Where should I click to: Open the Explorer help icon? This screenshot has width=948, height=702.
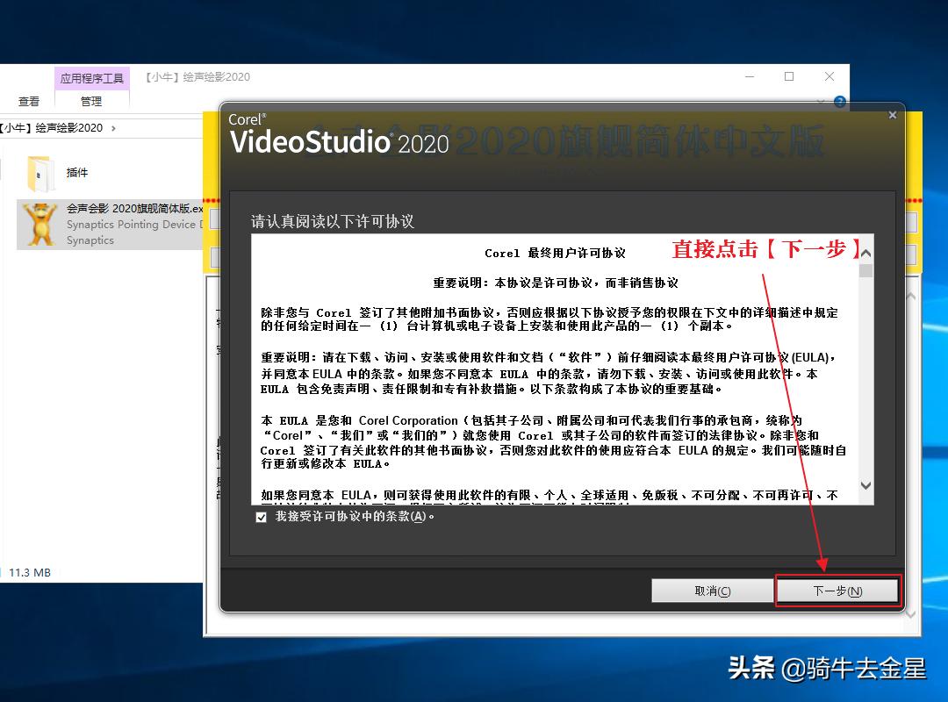pos(839,102)
